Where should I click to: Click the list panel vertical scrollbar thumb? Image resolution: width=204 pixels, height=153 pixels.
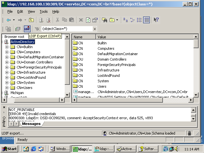click(x=196, y=44)
